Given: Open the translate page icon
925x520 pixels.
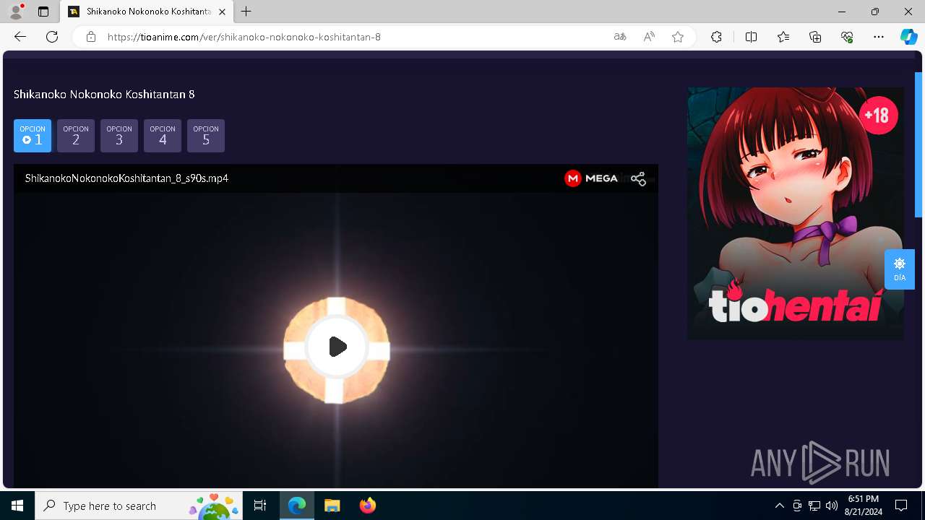Looking at the screenshot, I should pos(620,37).
